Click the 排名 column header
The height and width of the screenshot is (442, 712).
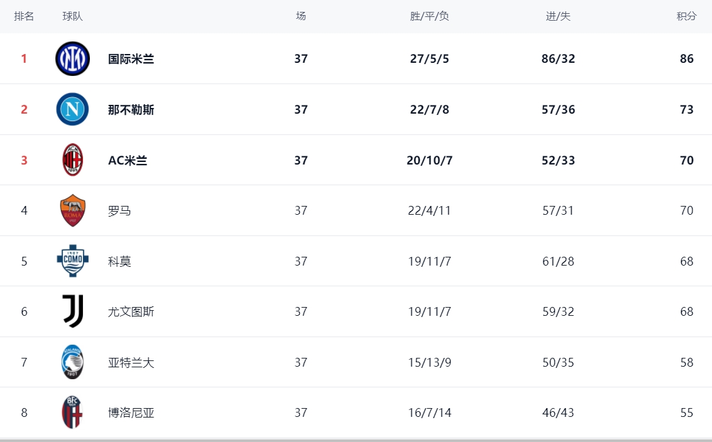coord(24,16)
